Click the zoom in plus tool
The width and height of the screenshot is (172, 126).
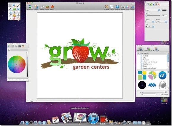coord(14,12)
